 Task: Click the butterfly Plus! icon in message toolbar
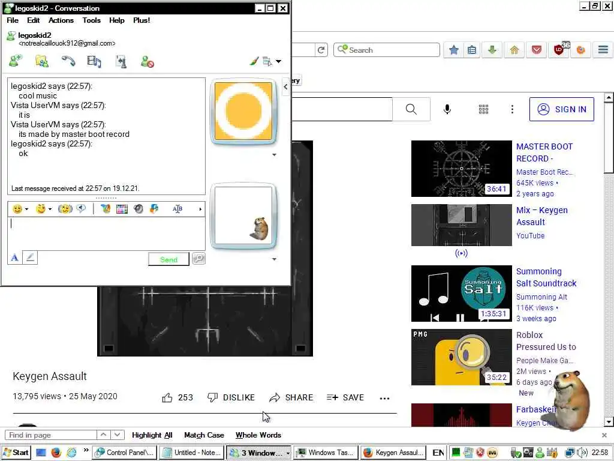point(106,209)
